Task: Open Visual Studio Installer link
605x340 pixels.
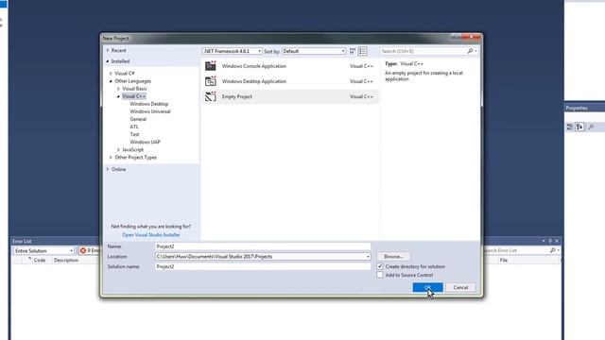Action: [x=151, y=235]
